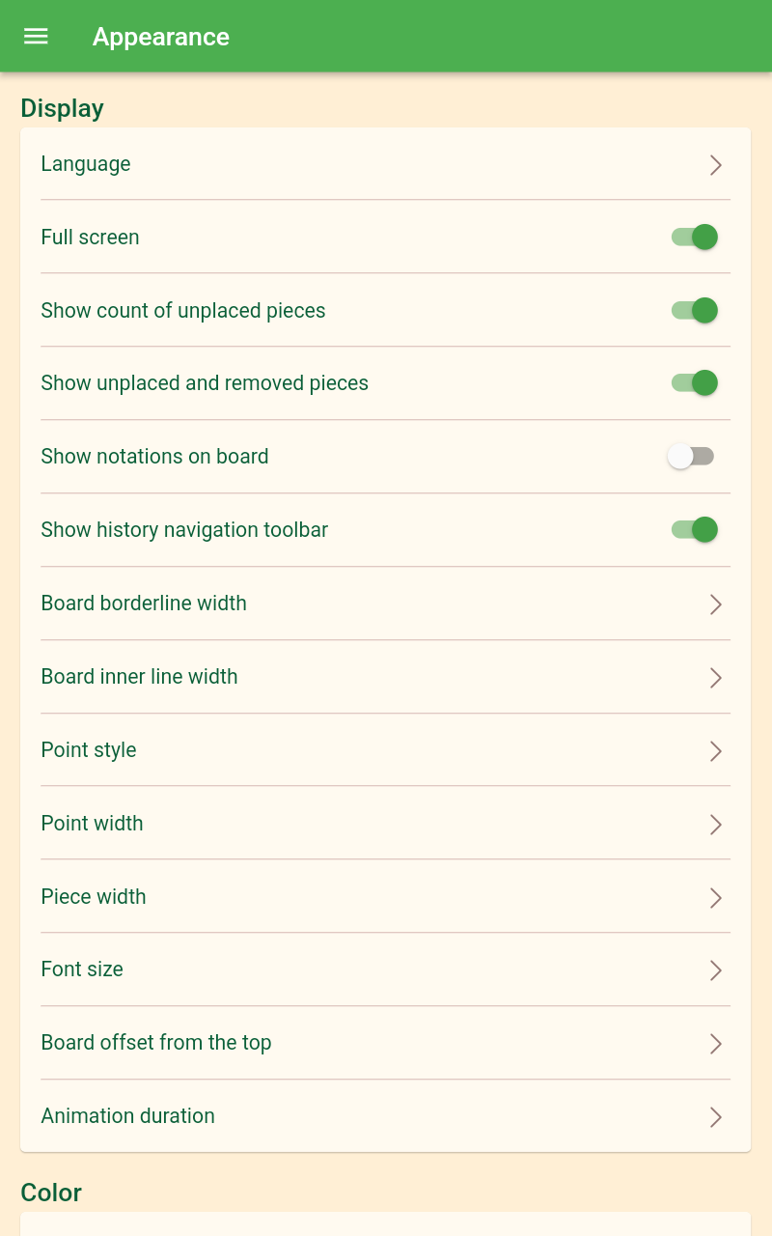Select the Animation duration label
The width and height of the screenshot is (772, 1236).
click(127, 1116)
